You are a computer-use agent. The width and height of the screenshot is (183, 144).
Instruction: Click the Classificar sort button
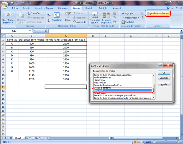[57, 17]
